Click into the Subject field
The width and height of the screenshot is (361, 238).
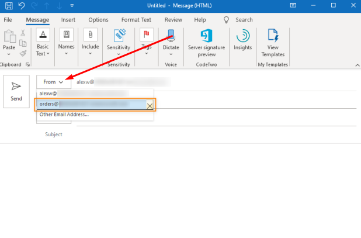(x=216, y=134)
